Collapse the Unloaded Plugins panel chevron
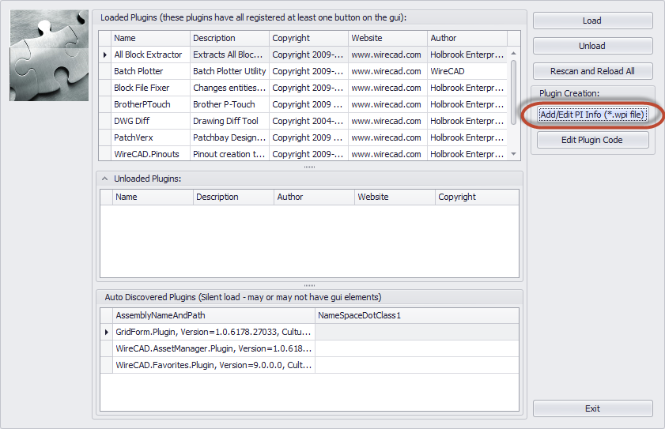Screen dimensions: 665x429 point(104,179)
